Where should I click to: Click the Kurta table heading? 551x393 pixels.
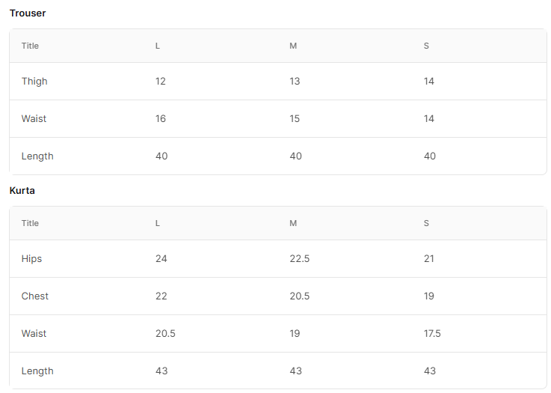[x=22, y=191]
